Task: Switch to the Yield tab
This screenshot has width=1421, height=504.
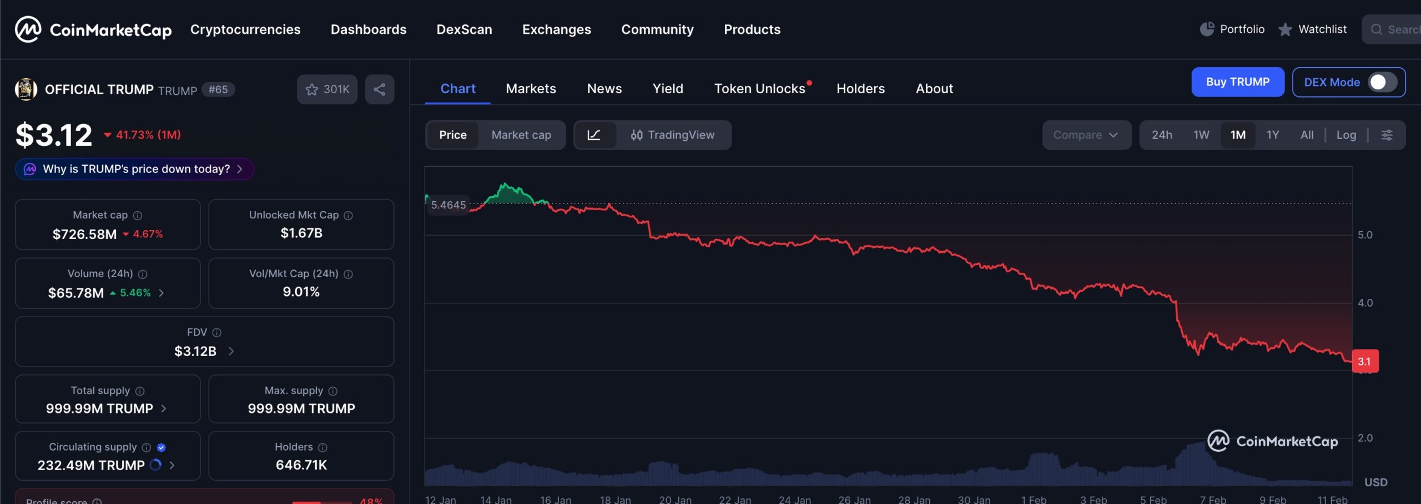Action: (668, 89)
